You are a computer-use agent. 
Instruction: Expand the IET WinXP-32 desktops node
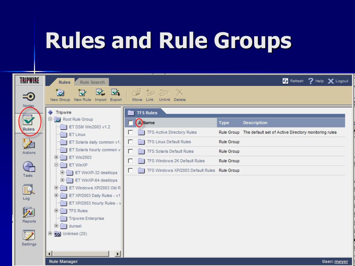point(62,172)
